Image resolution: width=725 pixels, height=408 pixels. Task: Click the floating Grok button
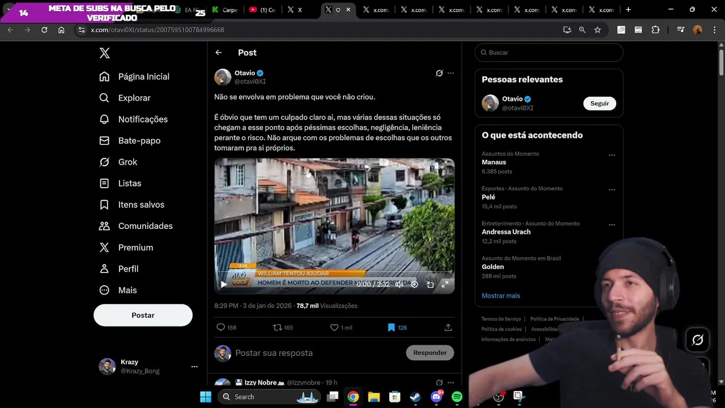click(x=698, y=340)
